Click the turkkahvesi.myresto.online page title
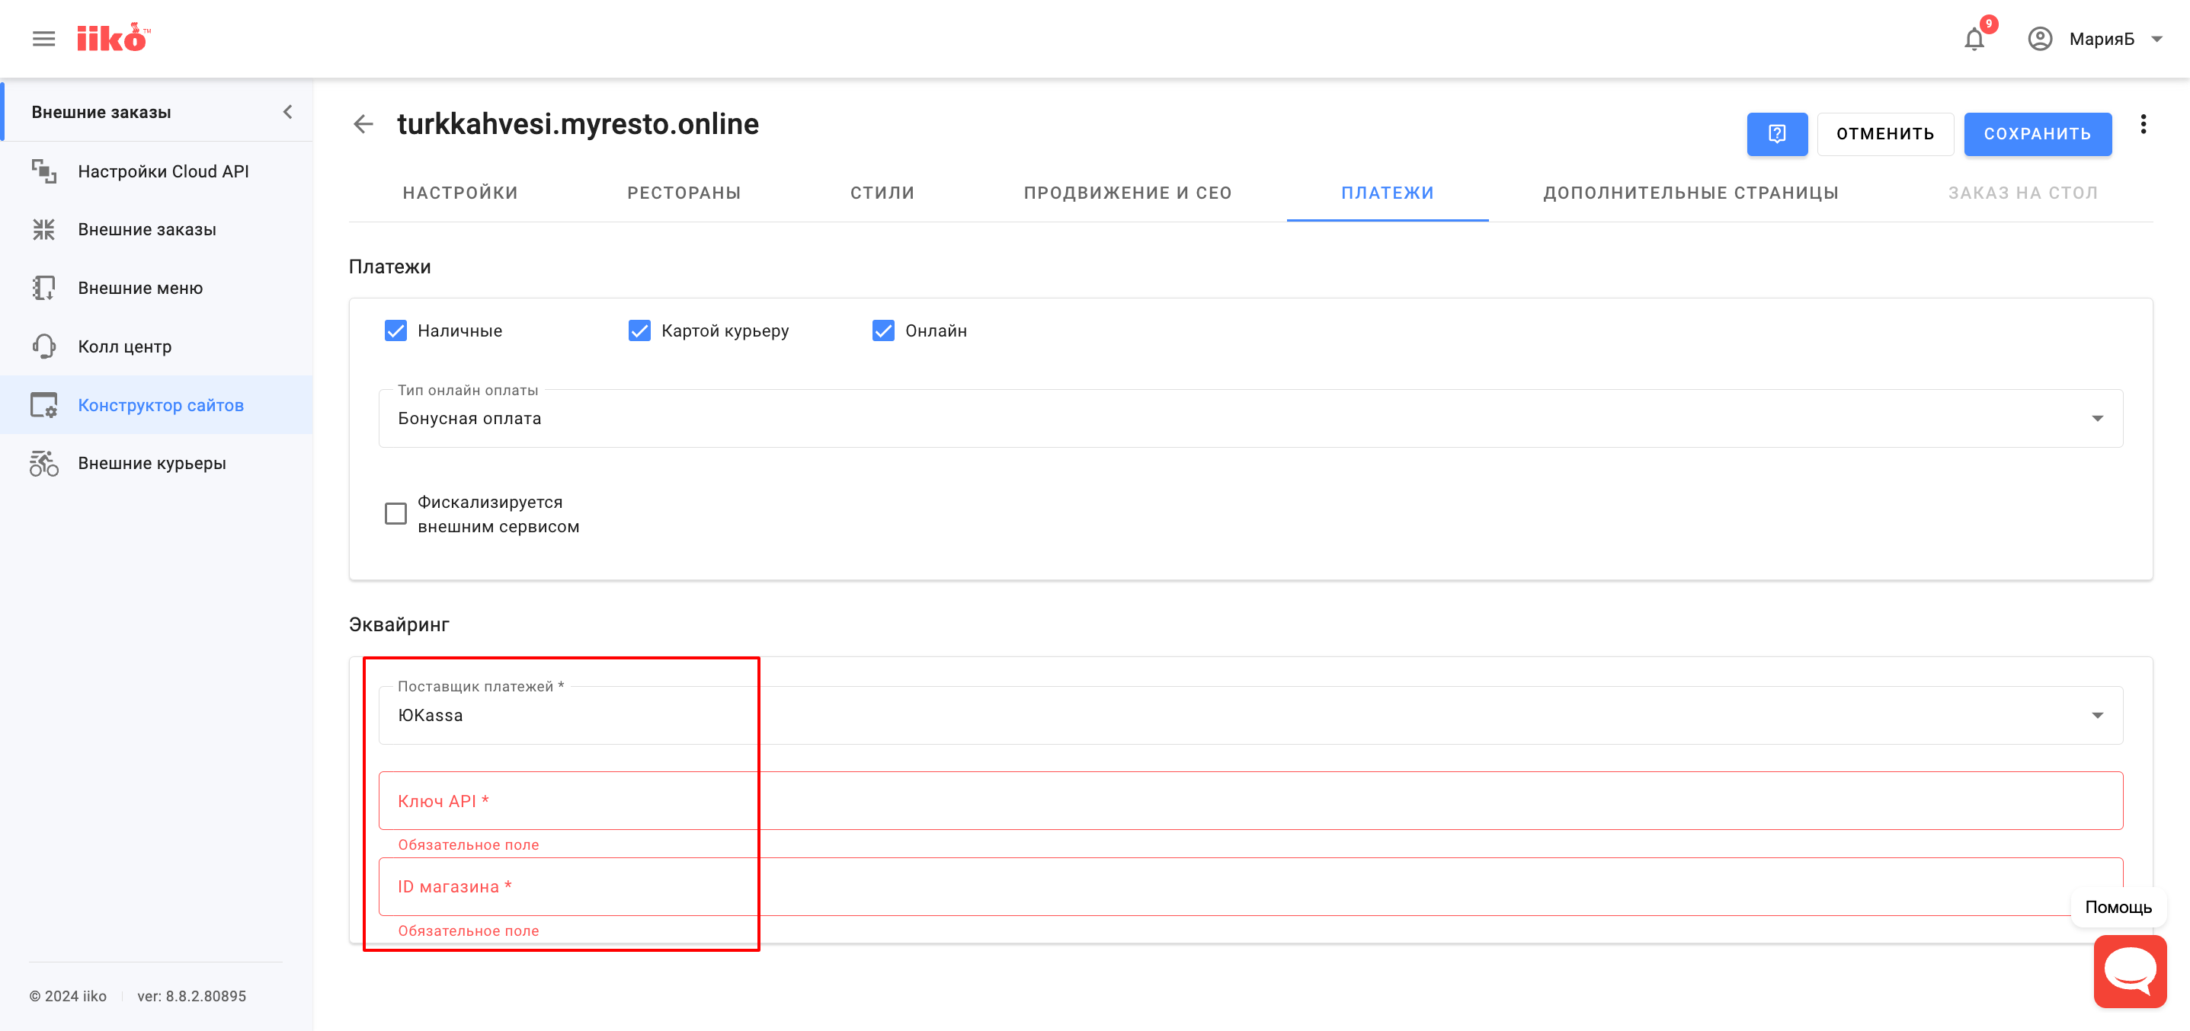 pos(578,124)
